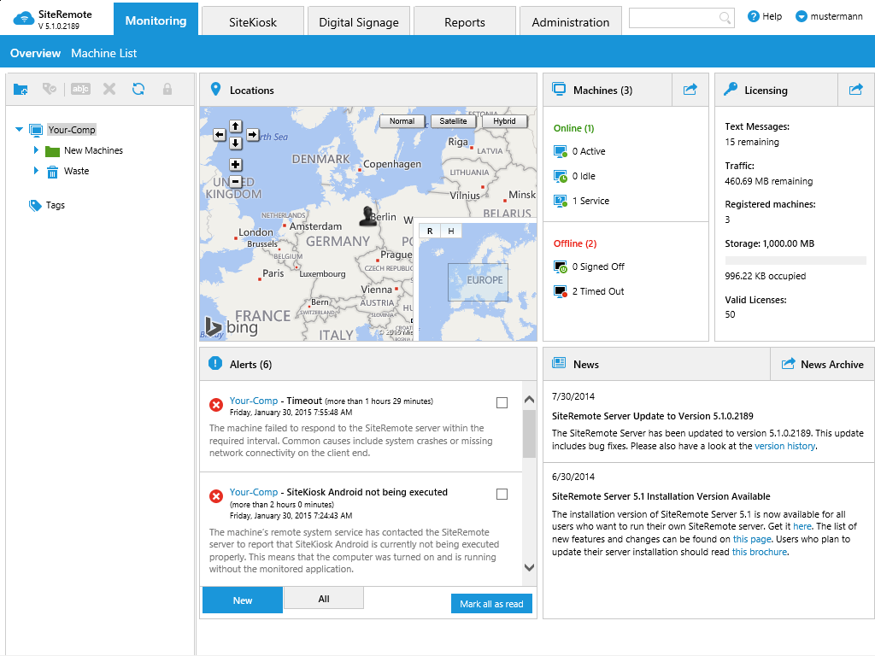Follow the 'here' download link

pos(802,526)
